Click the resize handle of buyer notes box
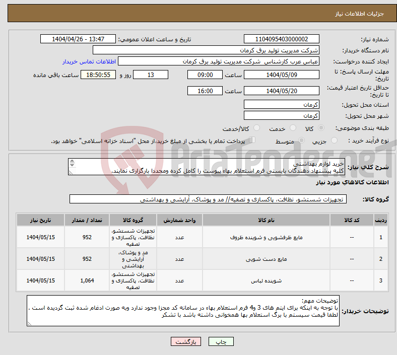The image size is (397, 355). [29, 324]
